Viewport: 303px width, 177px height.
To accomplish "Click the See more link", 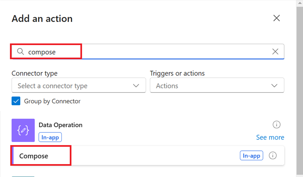I will point(270,137).
